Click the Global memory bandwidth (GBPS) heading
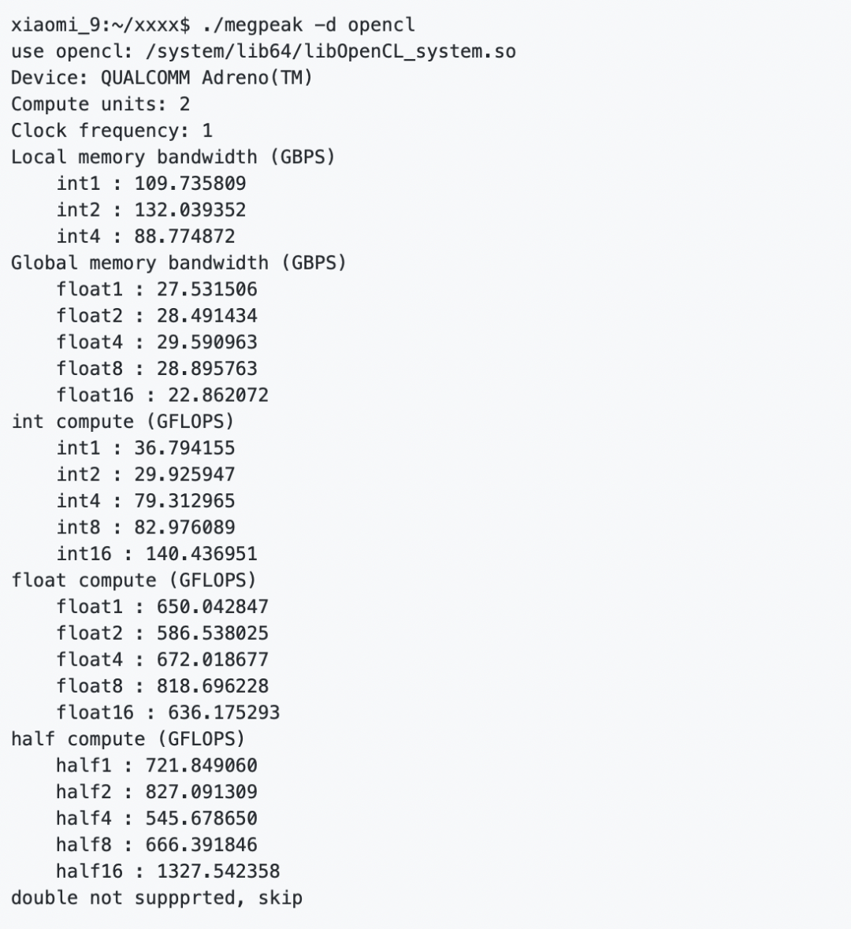 click(x=179, y=263)
